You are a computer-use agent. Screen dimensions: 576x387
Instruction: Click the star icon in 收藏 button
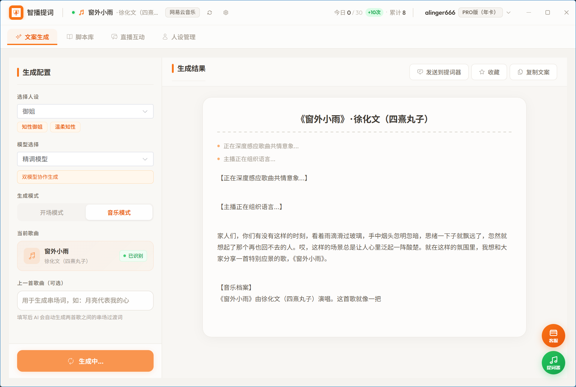coord(482,72)
